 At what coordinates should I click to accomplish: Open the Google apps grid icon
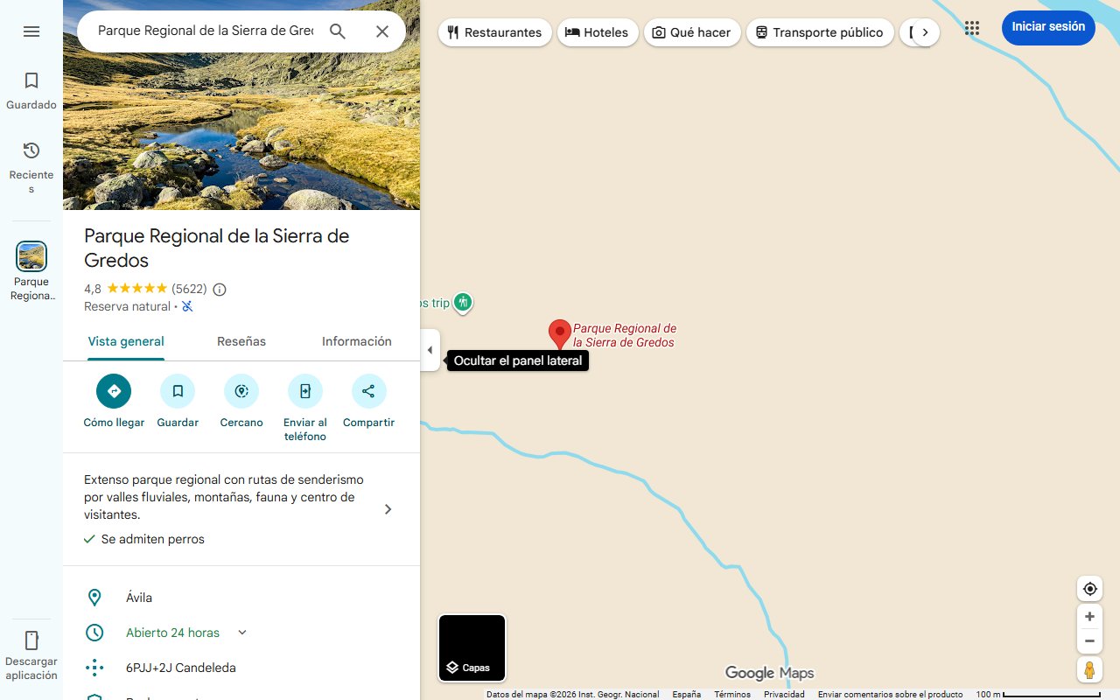[971, 28]
